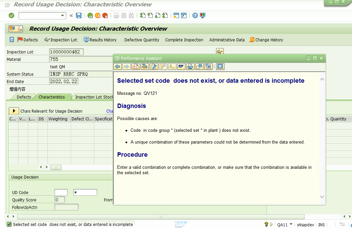Viewport: 352px width, 229px height.
Task: Click the forward arrow in Performance Assistant
Action: [x=127, y=66]
